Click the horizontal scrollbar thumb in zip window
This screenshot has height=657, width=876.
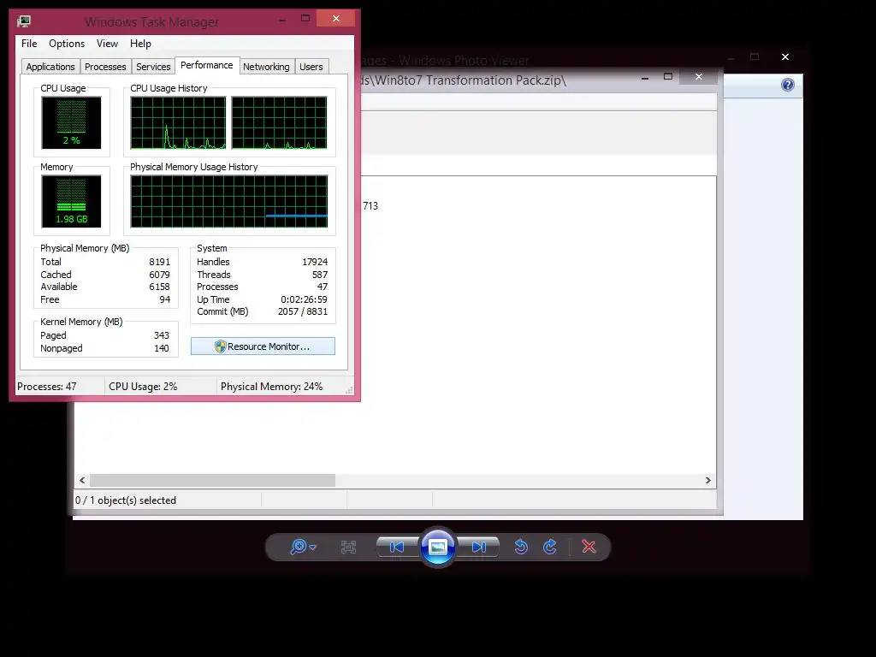point(212,481)
